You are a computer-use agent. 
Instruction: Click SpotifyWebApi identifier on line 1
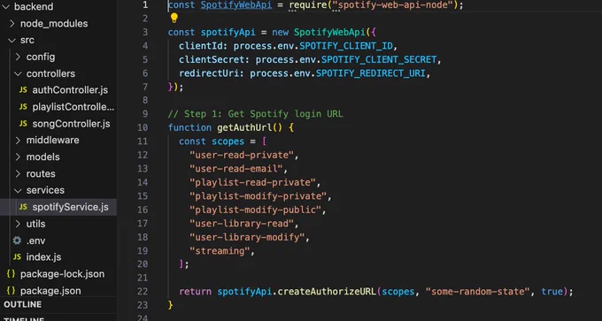point(236,5)
